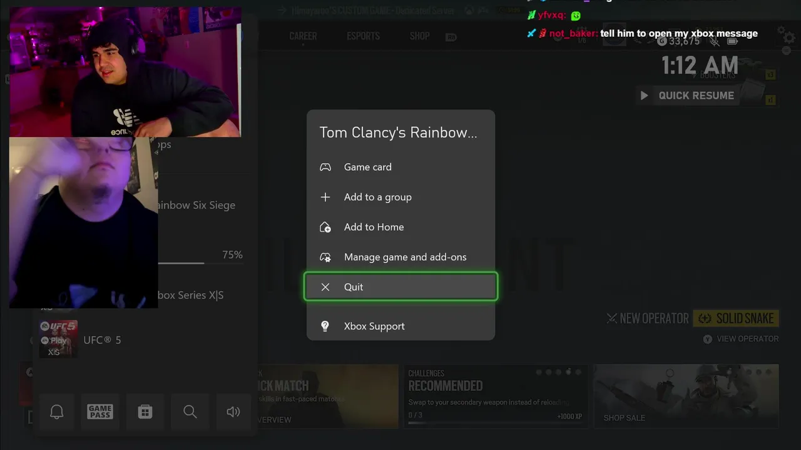
Task: Click the plus icon beside Add to a group
Action: click(325, 197)
